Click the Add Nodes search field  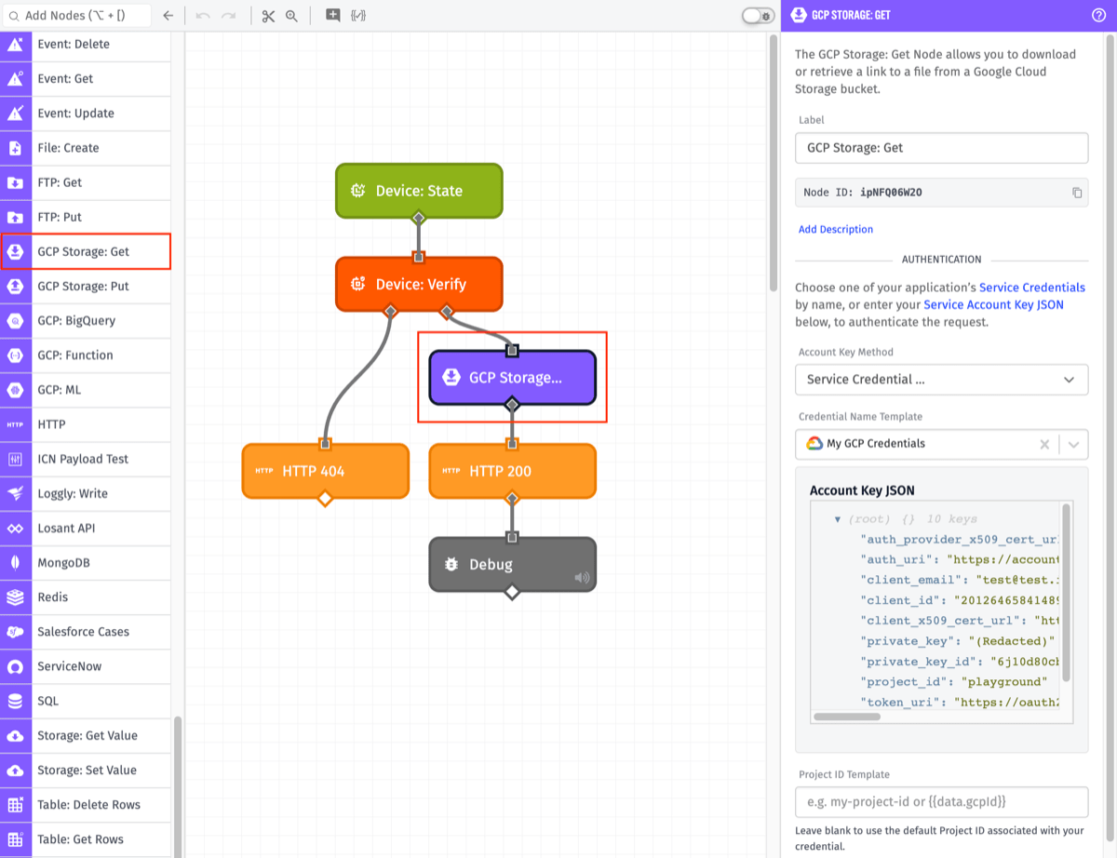(x=76, y=15)
